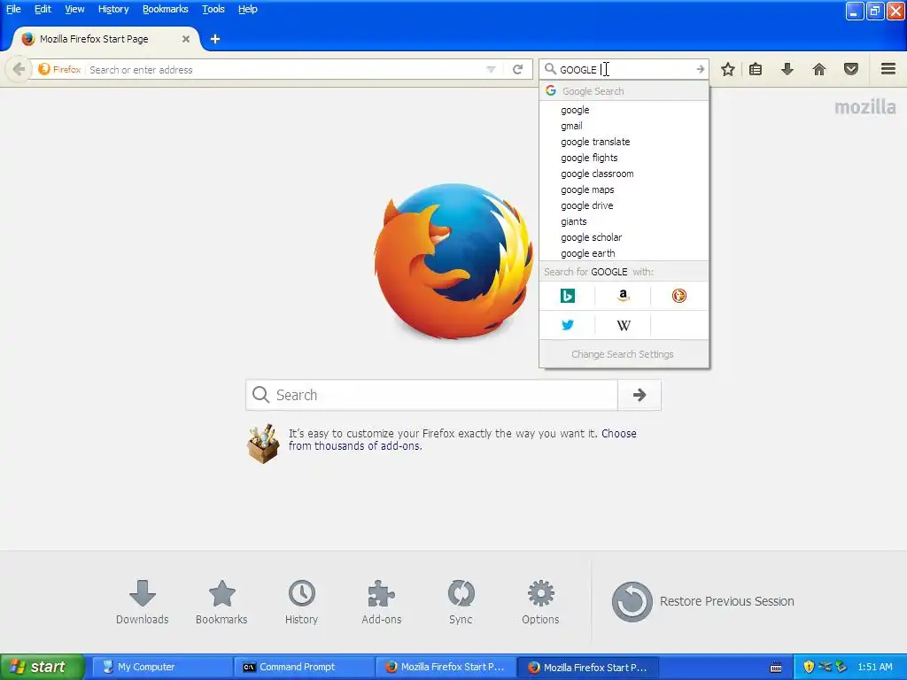907x680 pixels.
Task: Click the start page search arrow button
Action: (x=640, y=395)
